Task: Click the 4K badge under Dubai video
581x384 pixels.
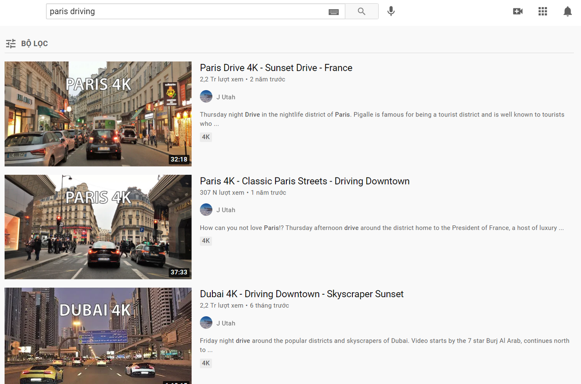Action: click(206, 363)
